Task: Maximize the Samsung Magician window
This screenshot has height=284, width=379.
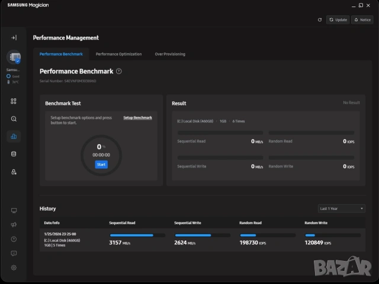Action: pyautogui.click(x=361, y=5)
